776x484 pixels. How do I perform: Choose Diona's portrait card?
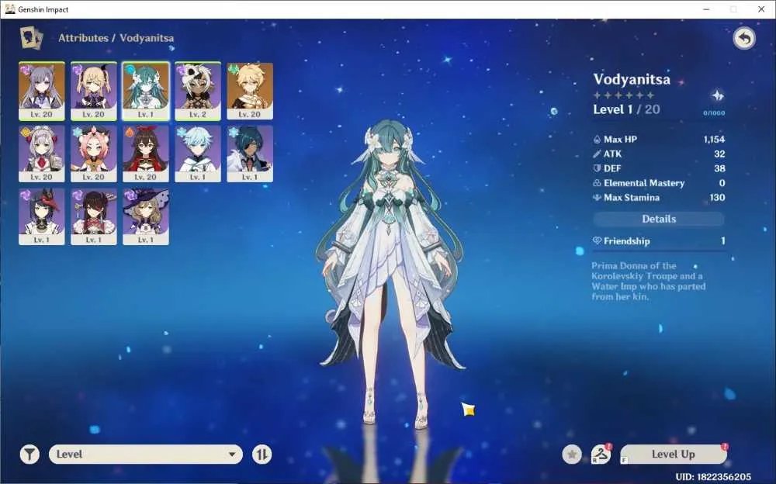(94, 154)
